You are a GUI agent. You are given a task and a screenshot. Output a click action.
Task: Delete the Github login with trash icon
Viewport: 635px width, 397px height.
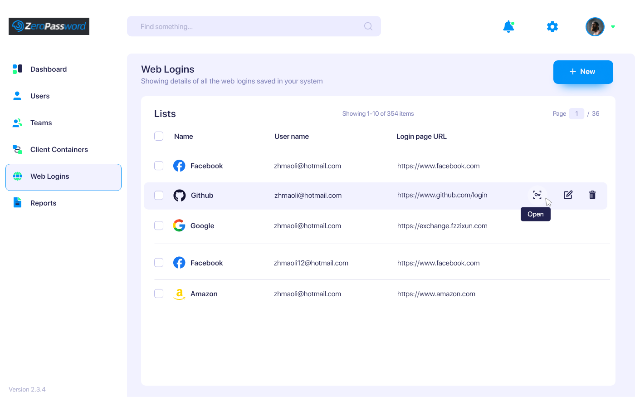592,195
